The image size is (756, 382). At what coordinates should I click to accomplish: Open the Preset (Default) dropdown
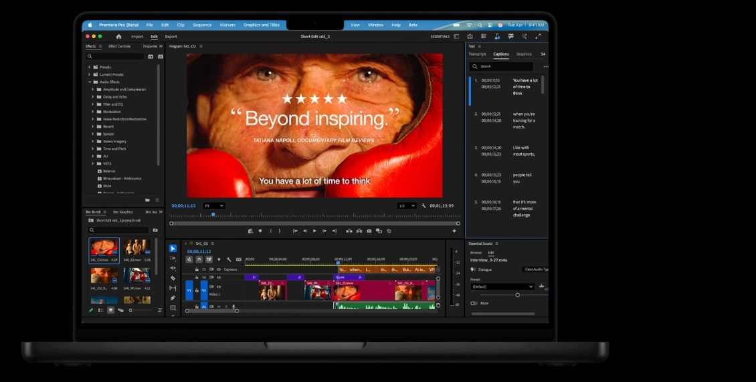click(x=502, y=286)
